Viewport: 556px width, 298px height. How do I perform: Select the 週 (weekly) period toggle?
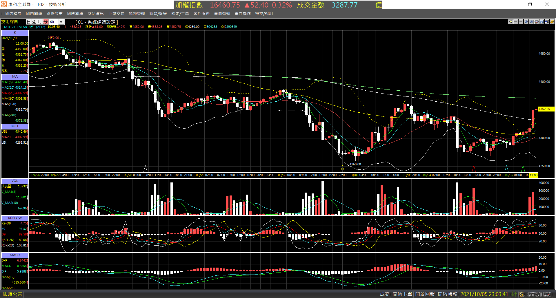point(34,22)
